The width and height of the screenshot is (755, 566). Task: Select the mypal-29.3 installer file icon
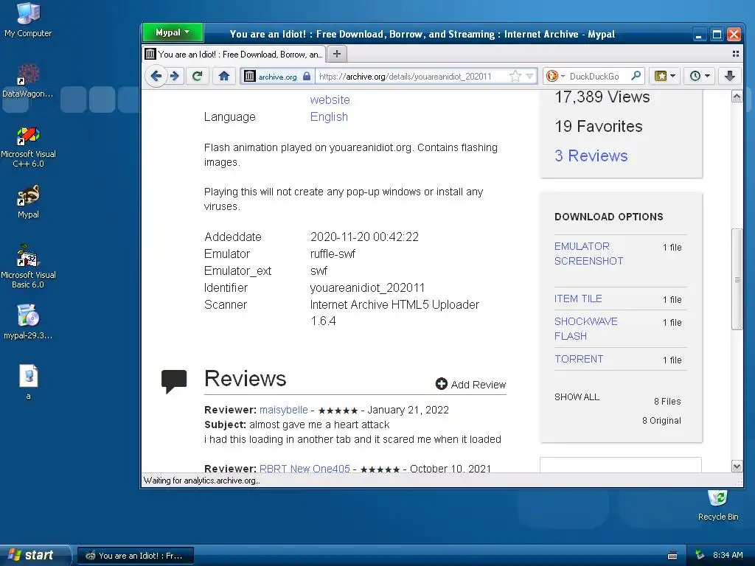tap(28, 322)
